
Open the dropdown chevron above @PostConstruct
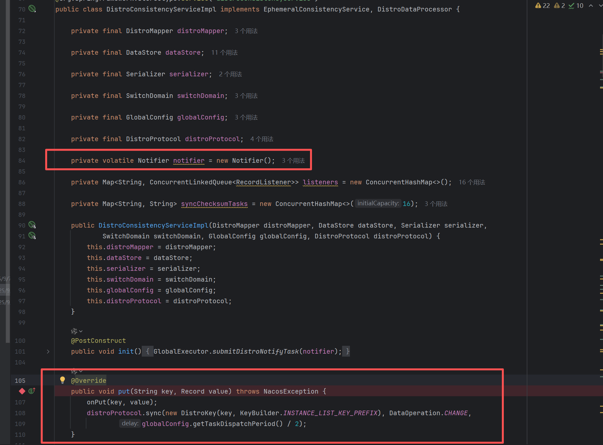click(81, 331)
